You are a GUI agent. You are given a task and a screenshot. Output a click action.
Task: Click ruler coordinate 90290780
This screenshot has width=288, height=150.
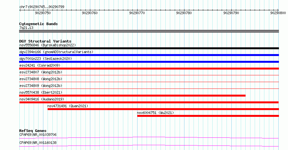pos(184,13)
